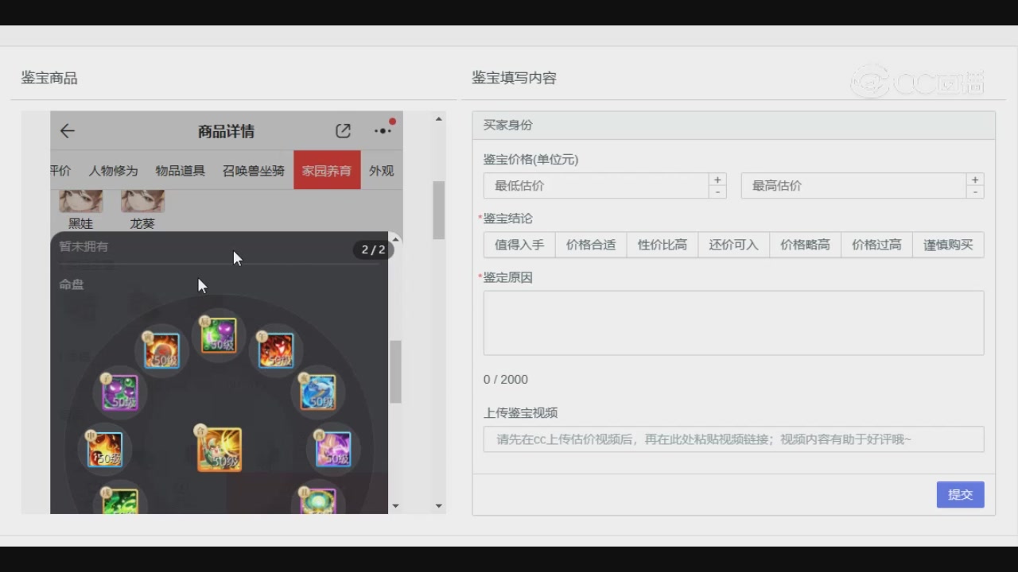
Task: Click the 暂未拥有 text in dark panel
Action: pyautogui.click(x=84, y=246)
